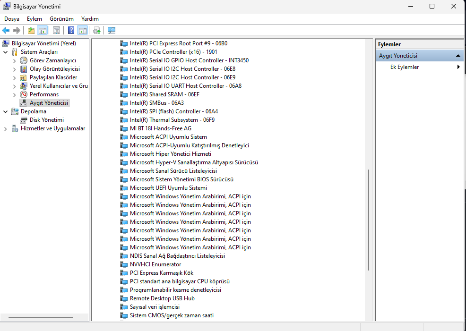Collapse the Depolama tree node
The image size is (466, 331).
coord(5,111)
